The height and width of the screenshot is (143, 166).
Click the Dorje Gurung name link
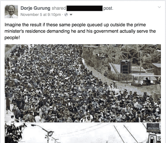(x=35, y=8)
